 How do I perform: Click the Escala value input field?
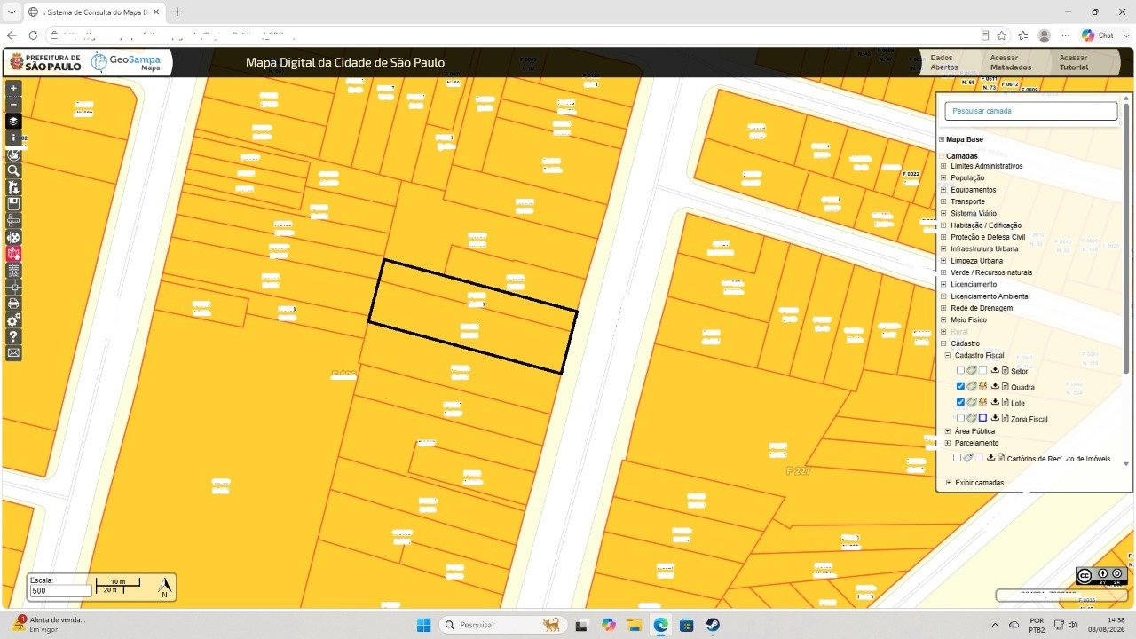pos(60,590)
